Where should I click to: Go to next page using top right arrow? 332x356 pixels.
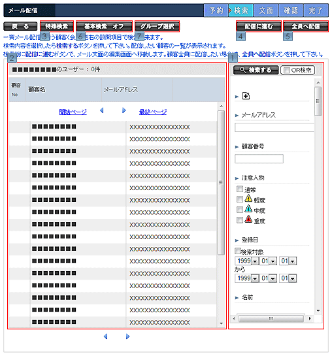click(x=124, y=110)
